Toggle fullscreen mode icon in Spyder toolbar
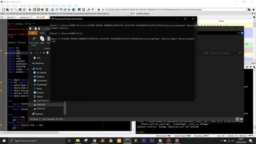The image size is (256, 144). 84,10
